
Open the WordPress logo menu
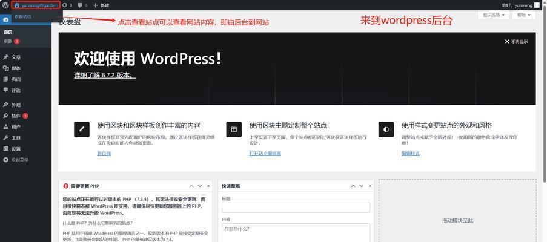[5, 5]
